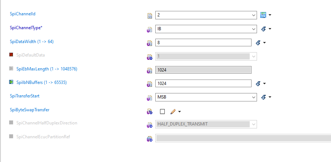Image resolution: width=331 pixels, height=162 pixels.
Task: Toggle the gray marker beside SpiEbMaxLength
Action: tap(11, 69)
